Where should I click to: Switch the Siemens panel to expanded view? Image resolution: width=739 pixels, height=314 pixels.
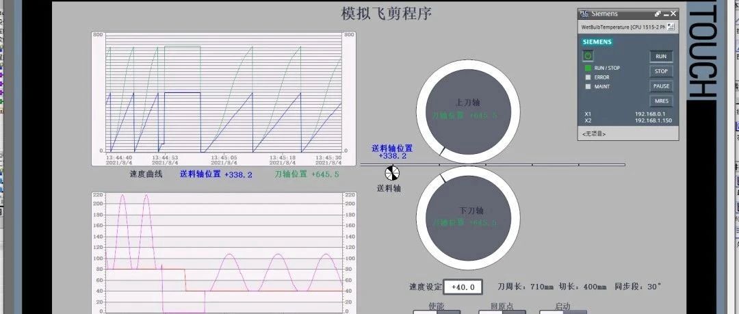click(658, 14)
